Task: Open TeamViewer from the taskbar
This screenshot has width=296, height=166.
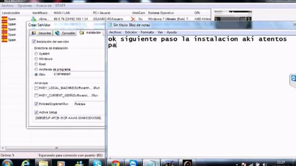Action: (133, 163)
